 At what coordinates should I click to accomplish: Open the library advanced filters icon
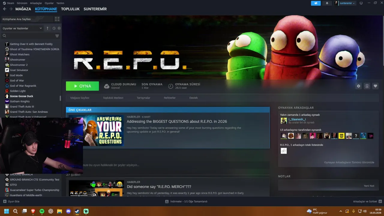tap(57, 36)
